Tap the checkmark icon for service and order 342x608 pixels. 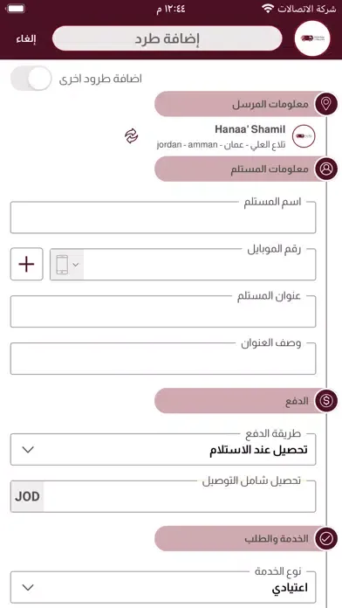[326, 539]
